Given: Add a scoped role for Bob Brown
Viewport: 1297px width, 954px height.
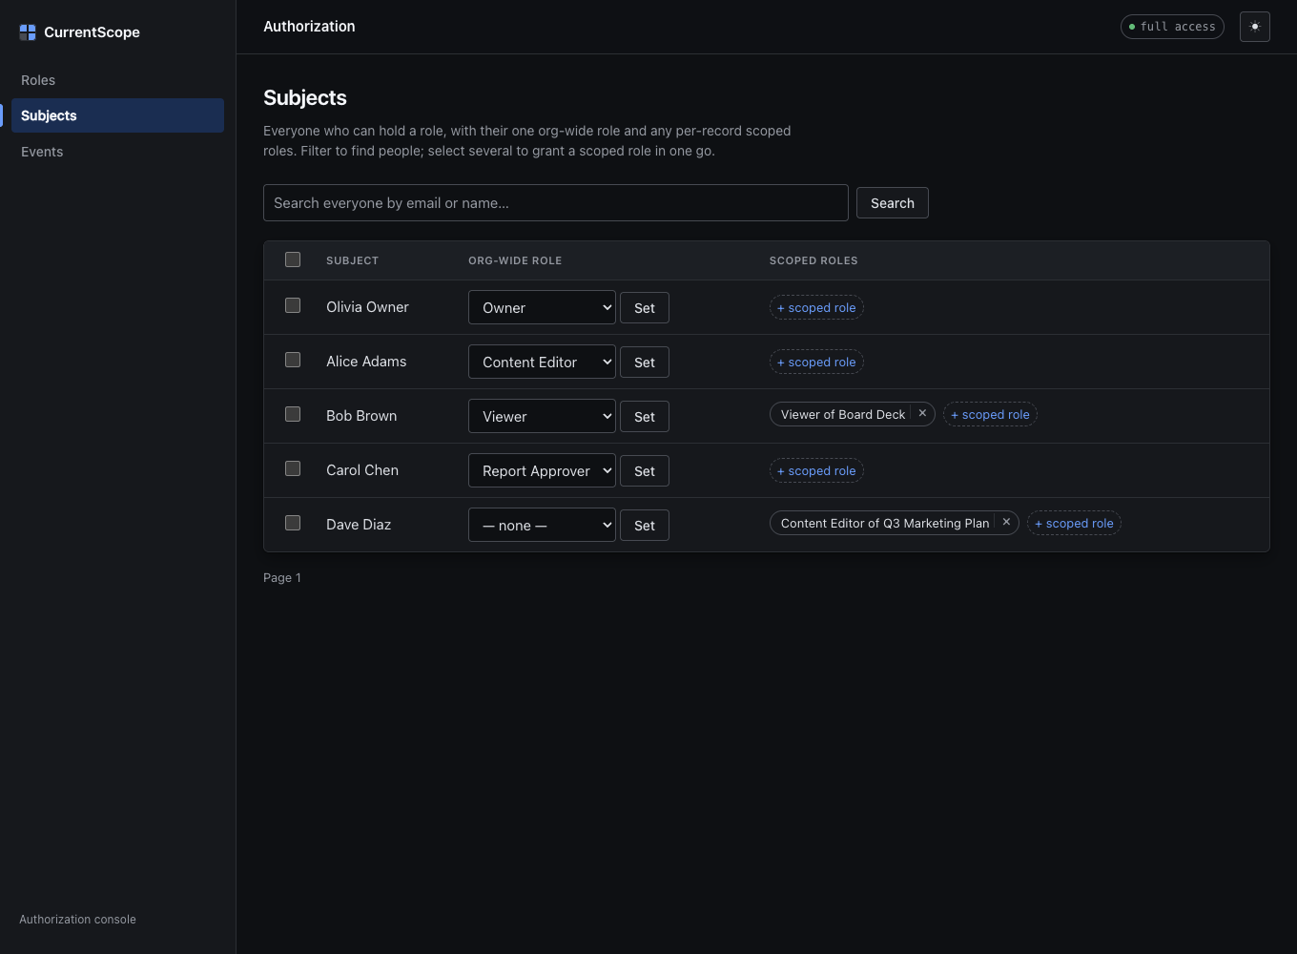Looking at the screenshot, I should point(990,414).
